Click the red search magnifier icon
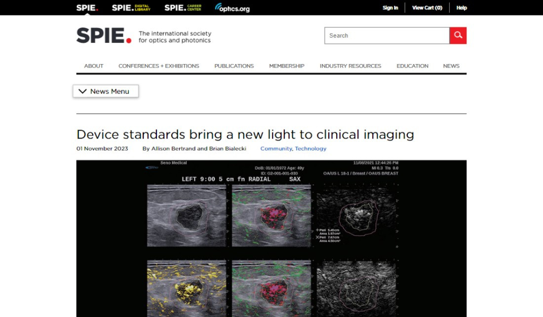543x317 pixels. pos(458,35)
